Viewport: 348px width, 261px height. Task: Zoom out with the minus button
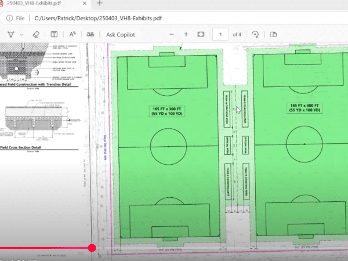point(171,35)
